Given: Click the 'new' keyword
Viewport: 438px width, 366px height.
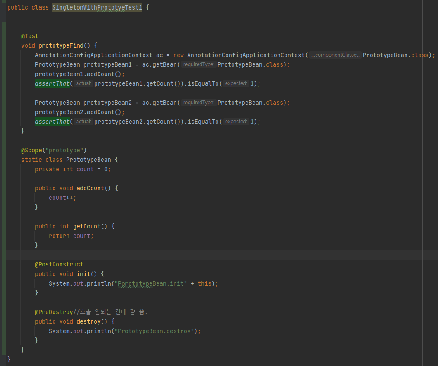Looking at the screenshot, I should (179, 55).
